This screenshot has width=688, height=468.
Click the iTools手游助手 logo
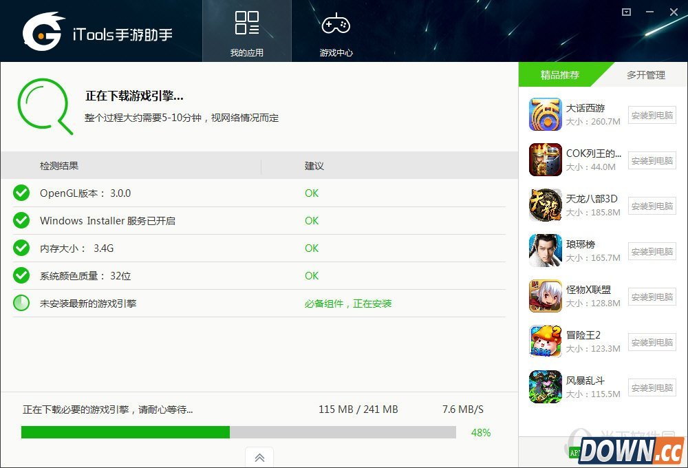coord(98,32)
